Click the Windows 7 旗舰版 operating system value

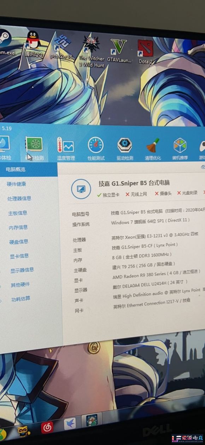[x=150, y=221]
